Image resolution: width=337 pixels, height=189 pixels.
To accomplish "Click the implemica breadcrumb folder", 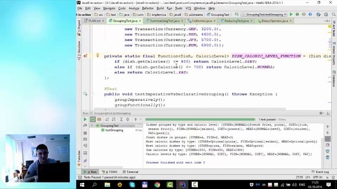I will (x=157, y=15).
